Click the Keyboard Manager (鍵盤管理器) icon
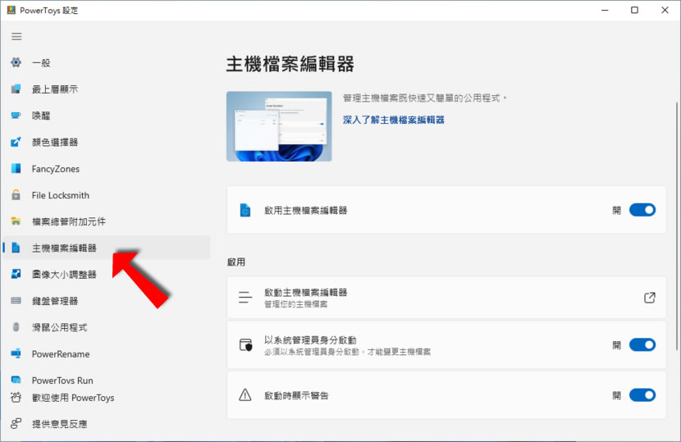 (x=16, y=300)
